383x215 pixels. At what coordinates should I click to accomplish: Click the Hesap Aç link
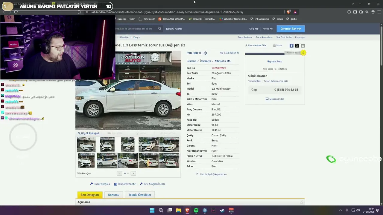pyautogui.click(x=268, y=29)
